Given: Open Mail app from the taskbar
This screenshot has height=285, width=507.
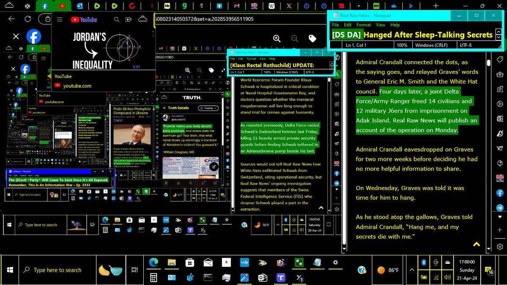Looking at the screenshot, I should 208,263.
